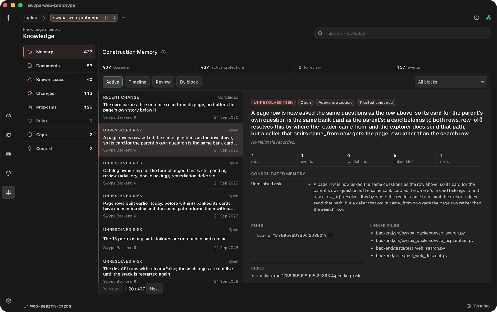Add a new tab with the plus icon

click(124, 18)
